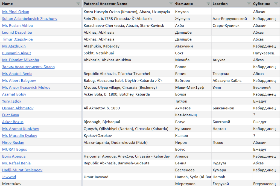Follow the Sultan Aslanbekovich Zhuzhuev link
The image size is (280, 186).
tap(30, 19)
